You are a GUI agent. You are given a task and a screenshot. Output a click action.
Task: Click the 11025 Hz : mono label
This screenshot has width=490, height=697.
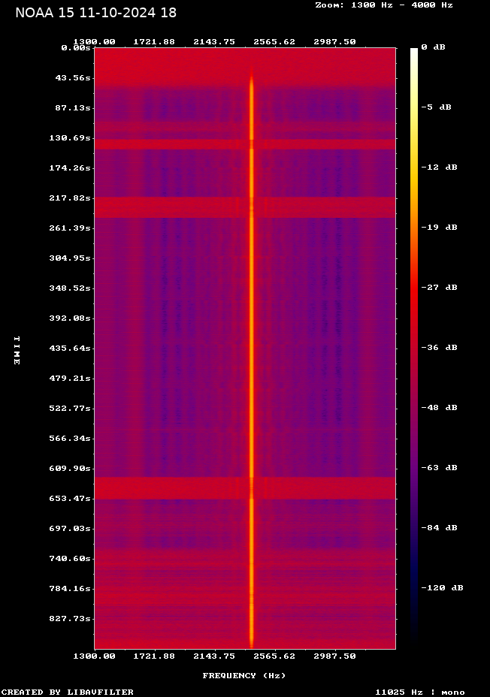click(x=419, y=692)
